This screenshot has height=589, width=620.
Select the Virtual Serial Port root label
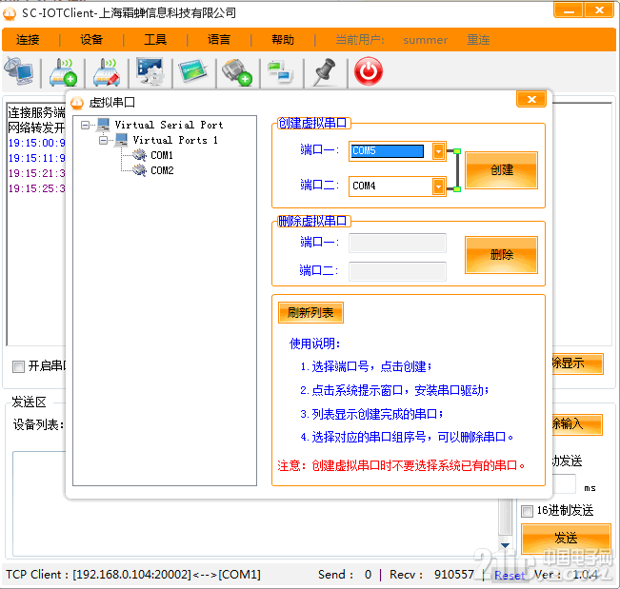click(x=169, y=125)
